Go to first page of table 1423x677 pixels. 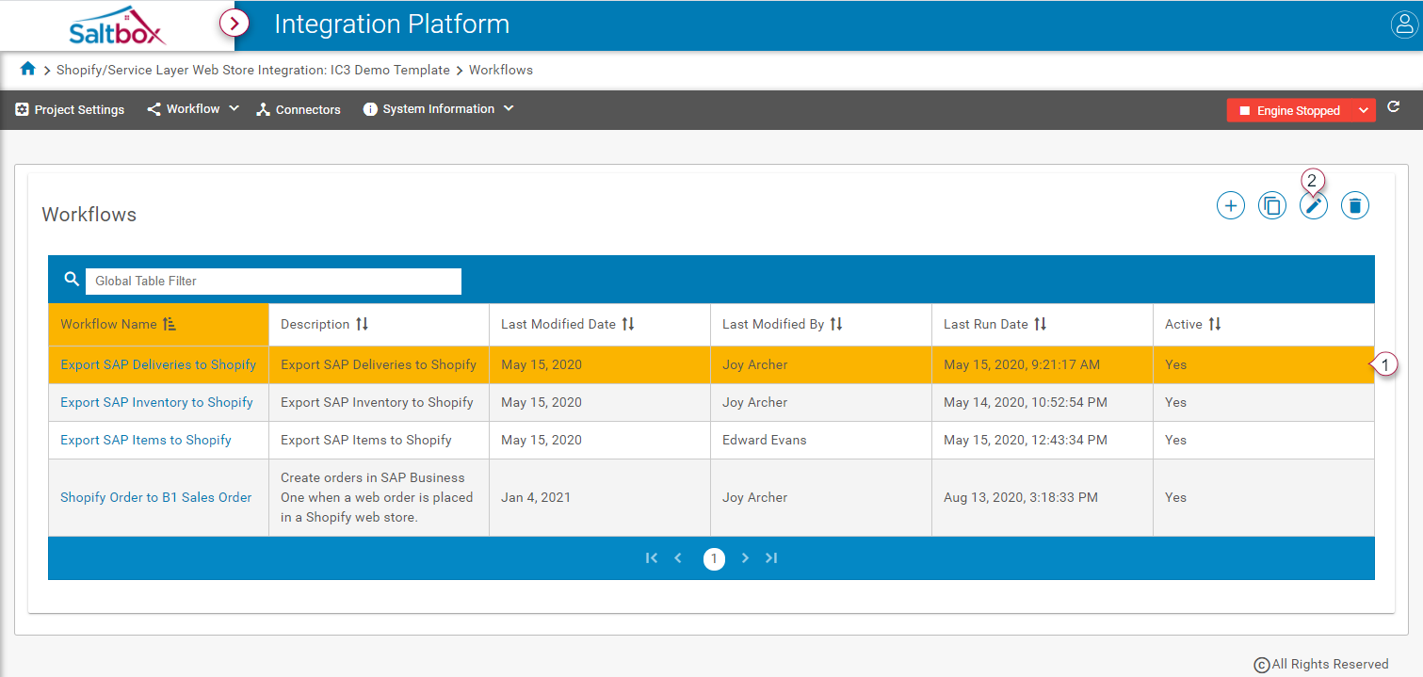(651, 558)
